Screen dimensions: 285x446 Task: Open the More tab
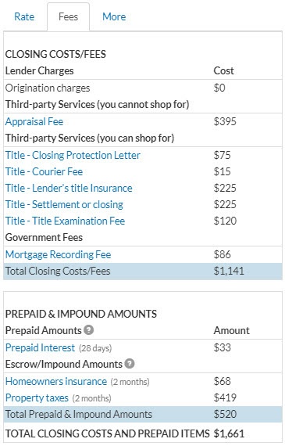(x=114, y=16)
